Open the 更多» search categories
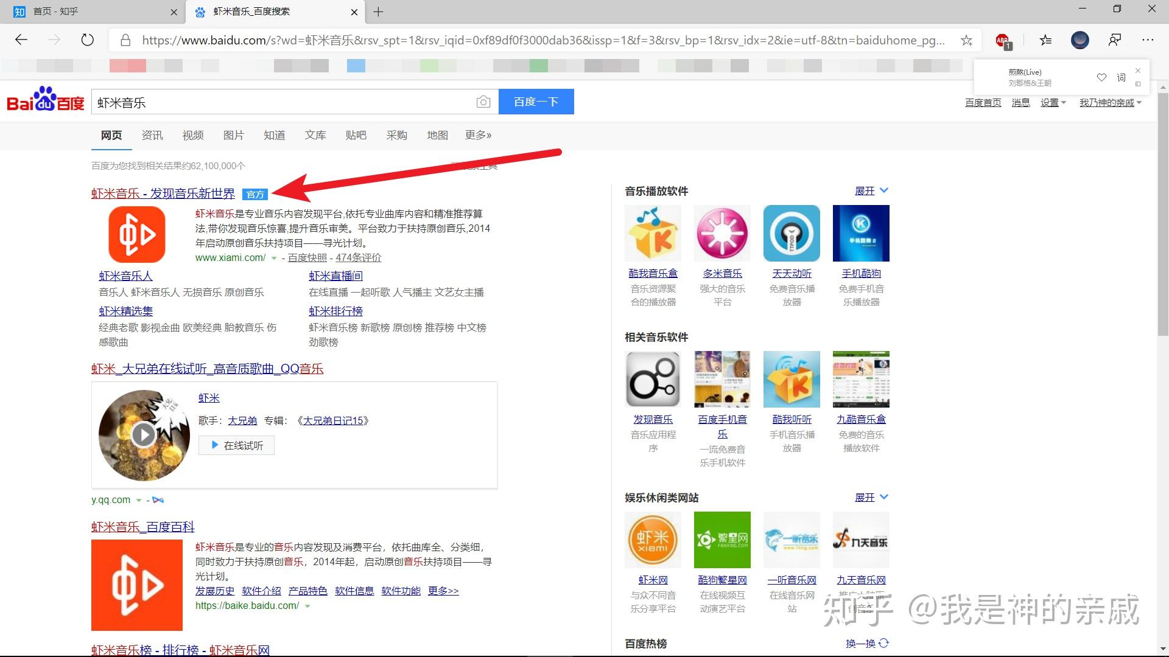Screen dimensions: 1169x657 [x=478, y=135]
